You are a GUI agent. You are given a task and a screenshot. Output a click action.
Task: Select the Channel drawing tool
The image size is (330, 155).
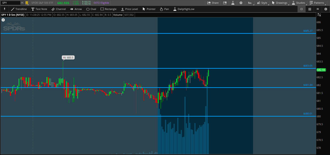tap(58, 9)
